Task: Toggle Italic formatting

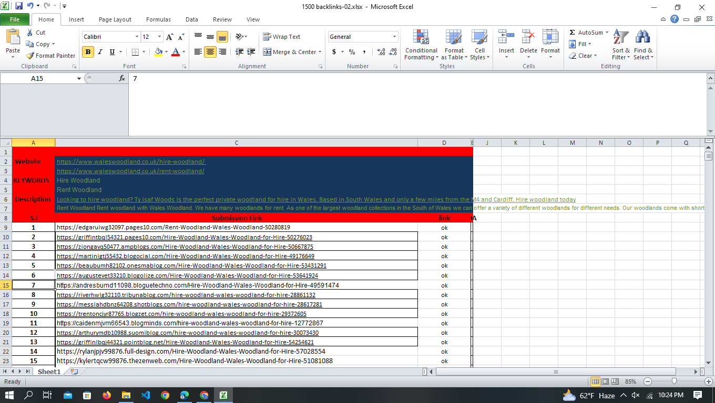Action: (x=100, y=52)
